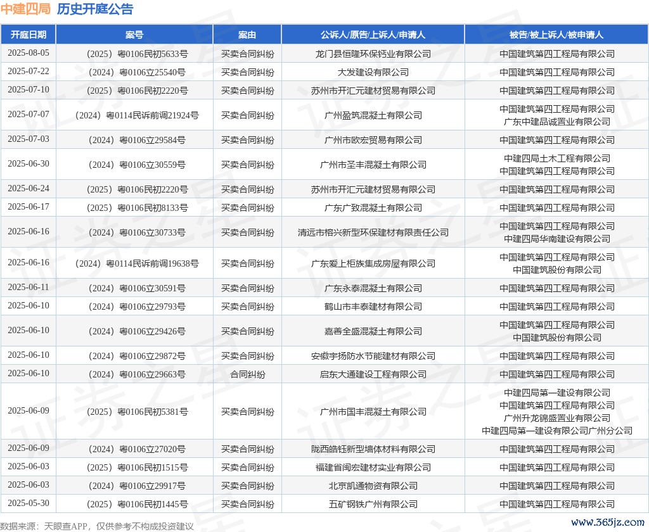
Task: Select the 开庭日期 column header
Action: point(28,35)
